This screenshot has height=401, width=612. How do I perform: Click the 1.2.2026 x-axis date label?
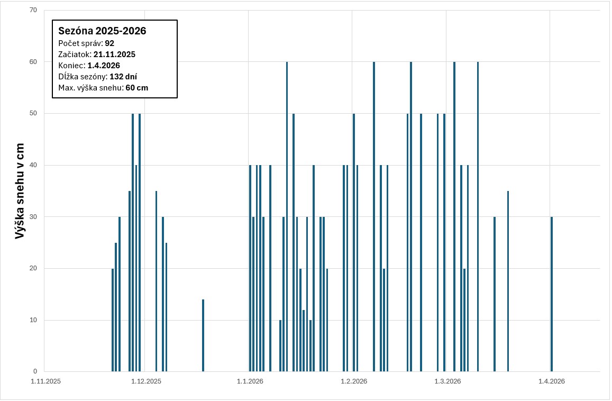354,381
